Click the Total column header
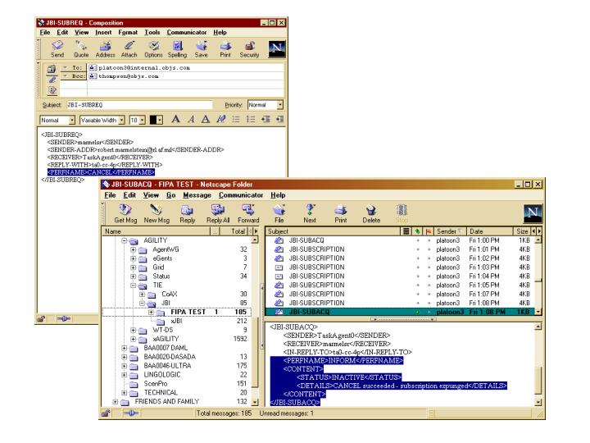This screenshot has height=443, width=590. 234,231
